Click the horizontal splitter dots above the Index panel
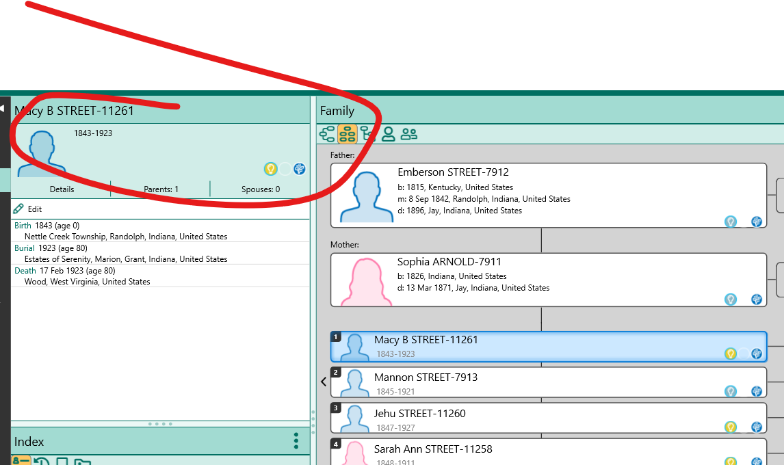This screenshot has height=465, width=784. 160,424
